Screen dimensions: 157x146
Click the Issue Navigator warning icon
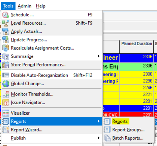[6, 103]
